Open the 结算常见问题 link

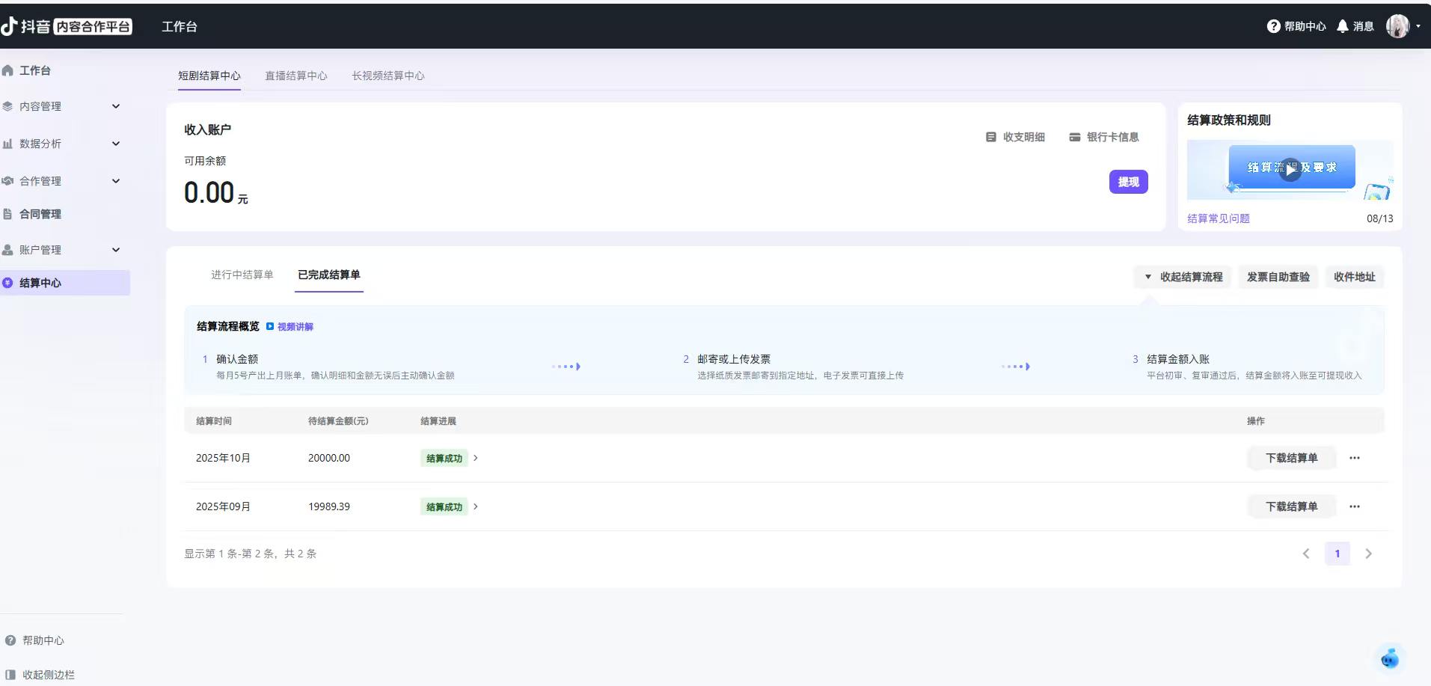pyautogui.click(x=1218, y=218)
